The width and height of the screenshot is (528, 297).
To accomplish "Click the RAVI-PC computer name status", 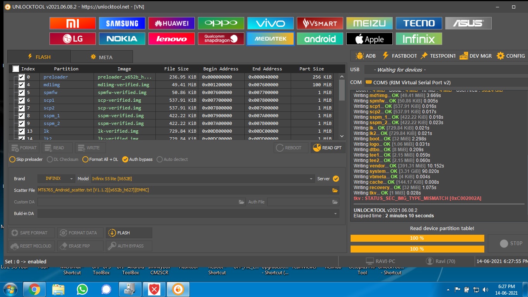I will pos(380,261).
